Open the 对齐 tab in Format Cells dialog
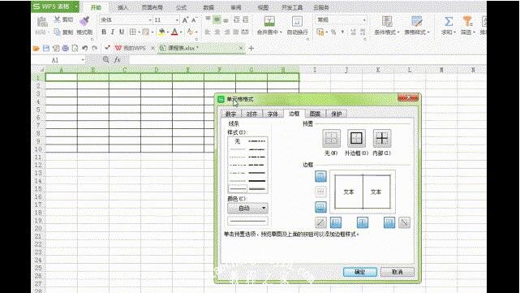The image size is (520, 293). coord(251,114)
